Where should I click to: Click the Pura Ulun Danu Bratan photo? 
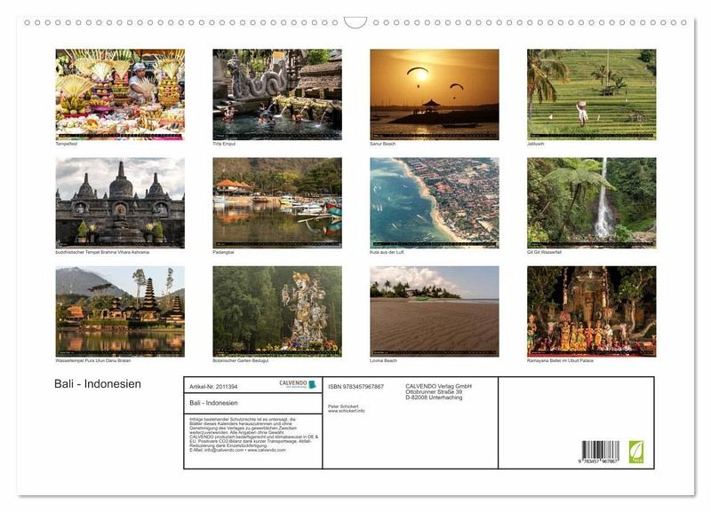pos(120,311)
